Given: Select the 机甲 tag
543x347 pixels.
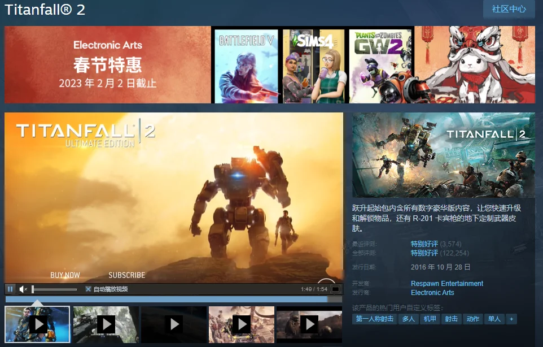Looking at the screenshot, I should [x=429, y=319].
